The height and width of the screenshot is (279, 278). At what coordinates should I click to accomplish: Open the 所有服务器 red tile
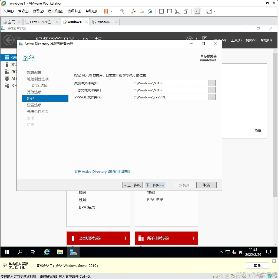[166, 238]
